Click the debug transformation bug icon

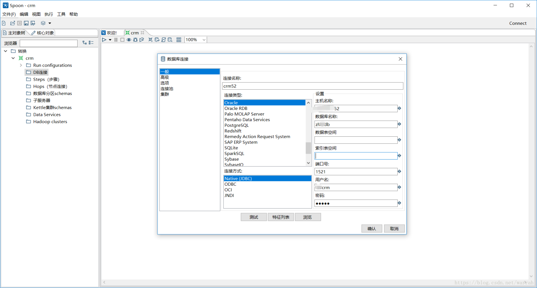point(135,40)
